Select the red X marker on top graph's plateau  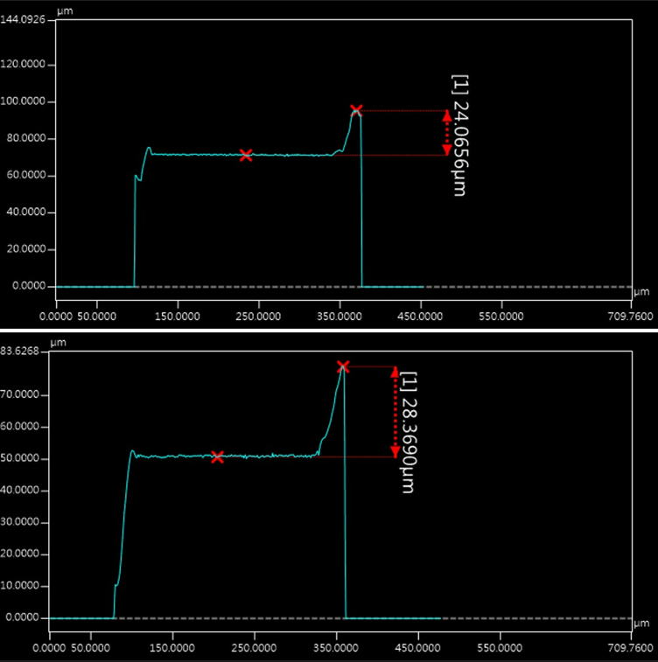[246, 155]
